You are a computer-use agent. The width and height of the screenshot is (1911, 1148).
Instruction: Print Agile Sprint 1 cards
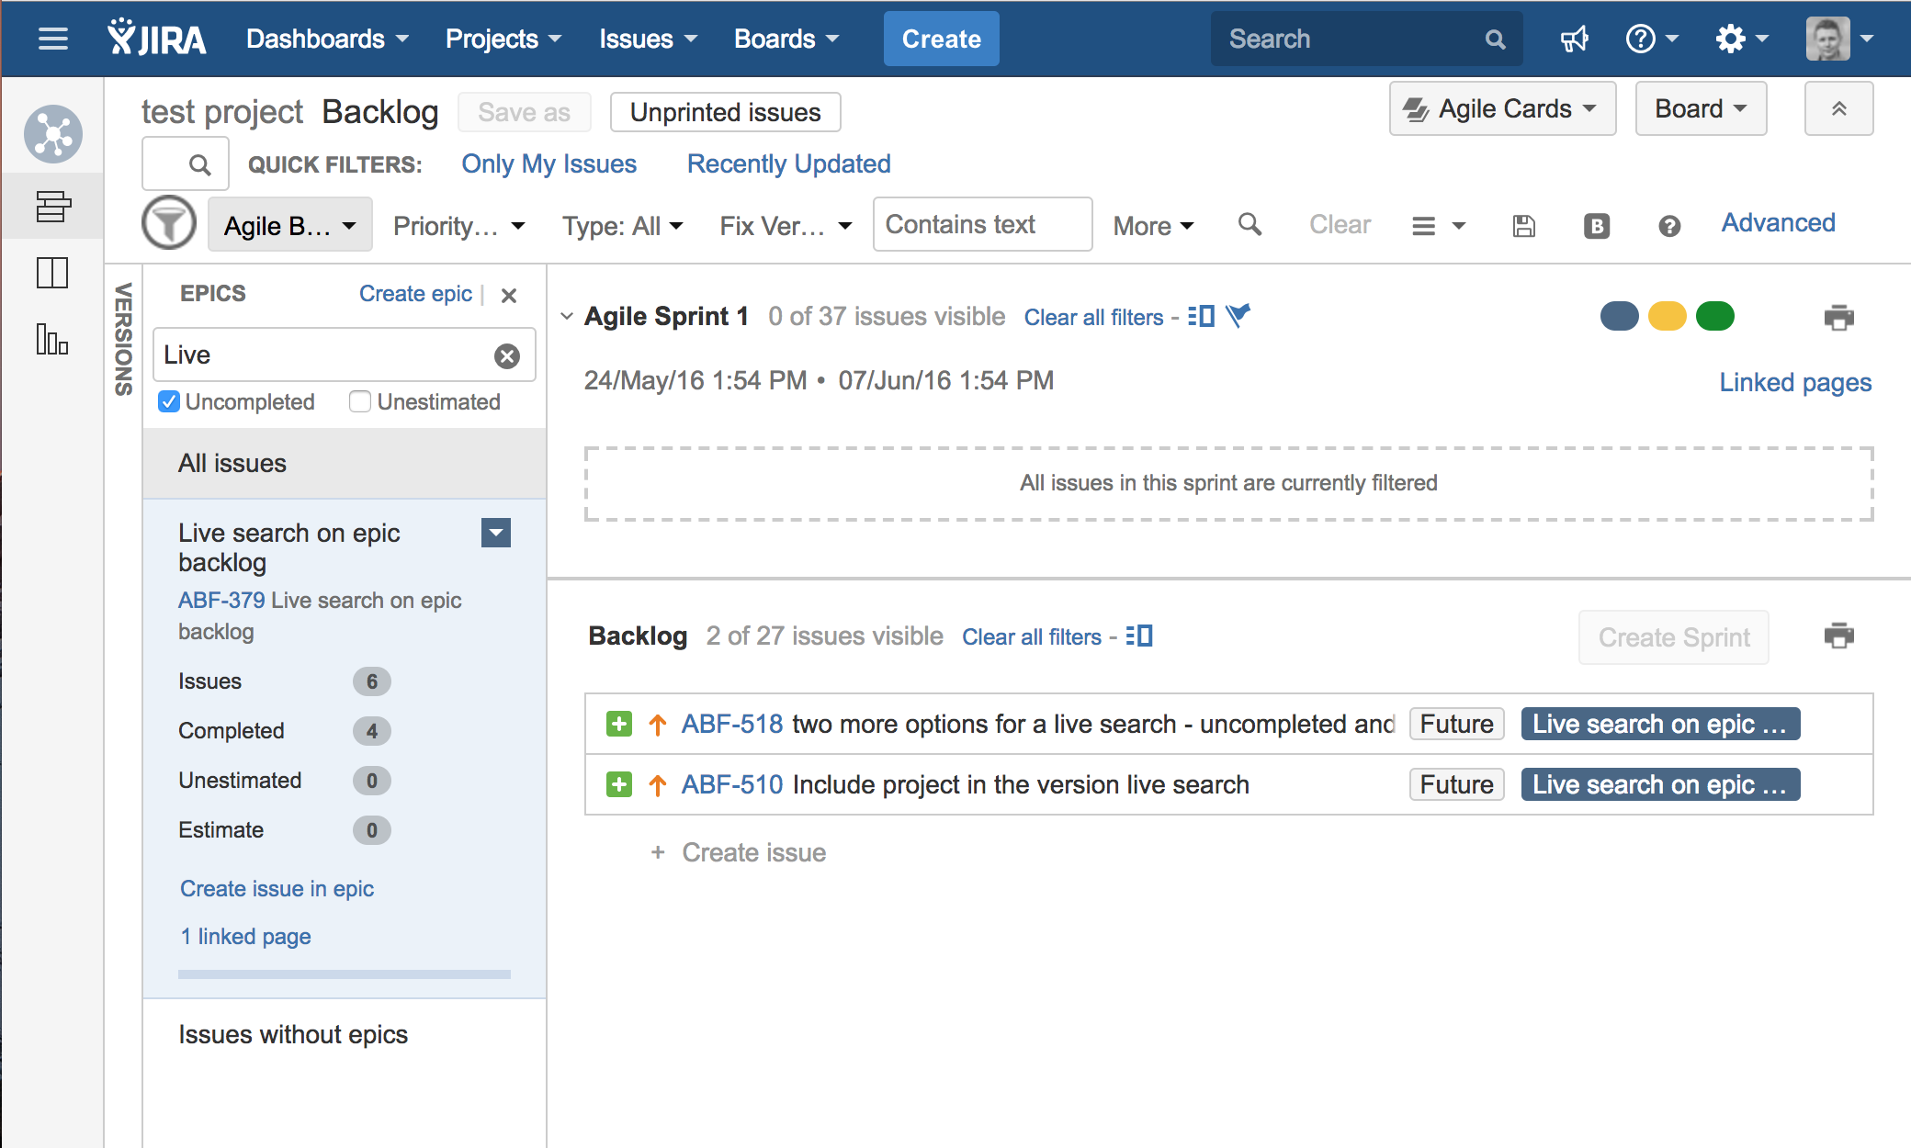coord(1838,318)
